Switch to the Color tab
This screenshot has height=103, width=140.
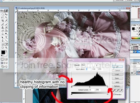134,25
